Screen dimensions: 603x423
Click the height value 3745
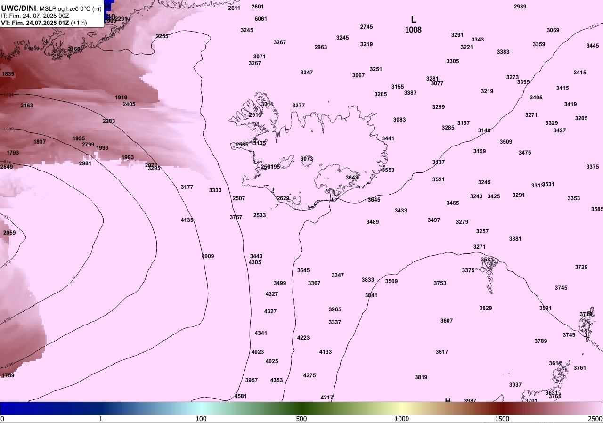[x=561, y=288]
